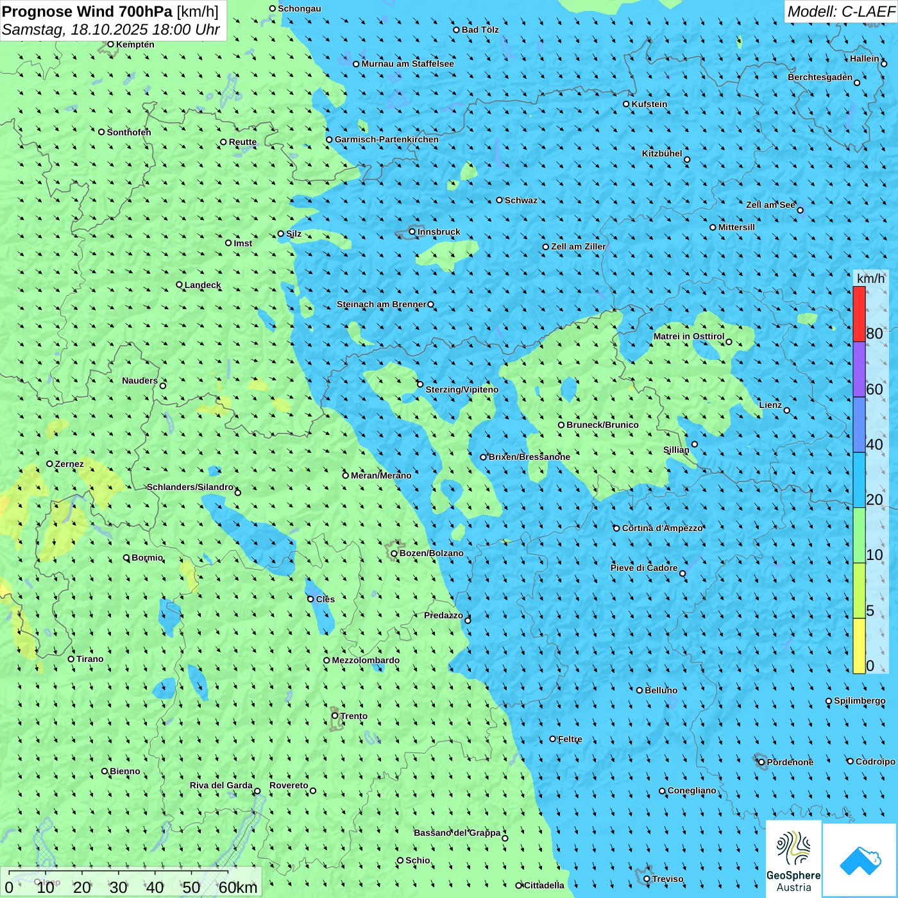
Task: Click the 'Conegliano' label
Action: click(x=691, y=790)
